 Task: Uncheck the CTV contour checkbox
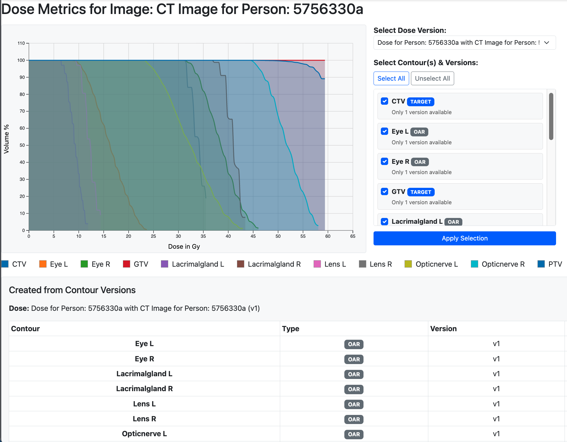(384, 101)
